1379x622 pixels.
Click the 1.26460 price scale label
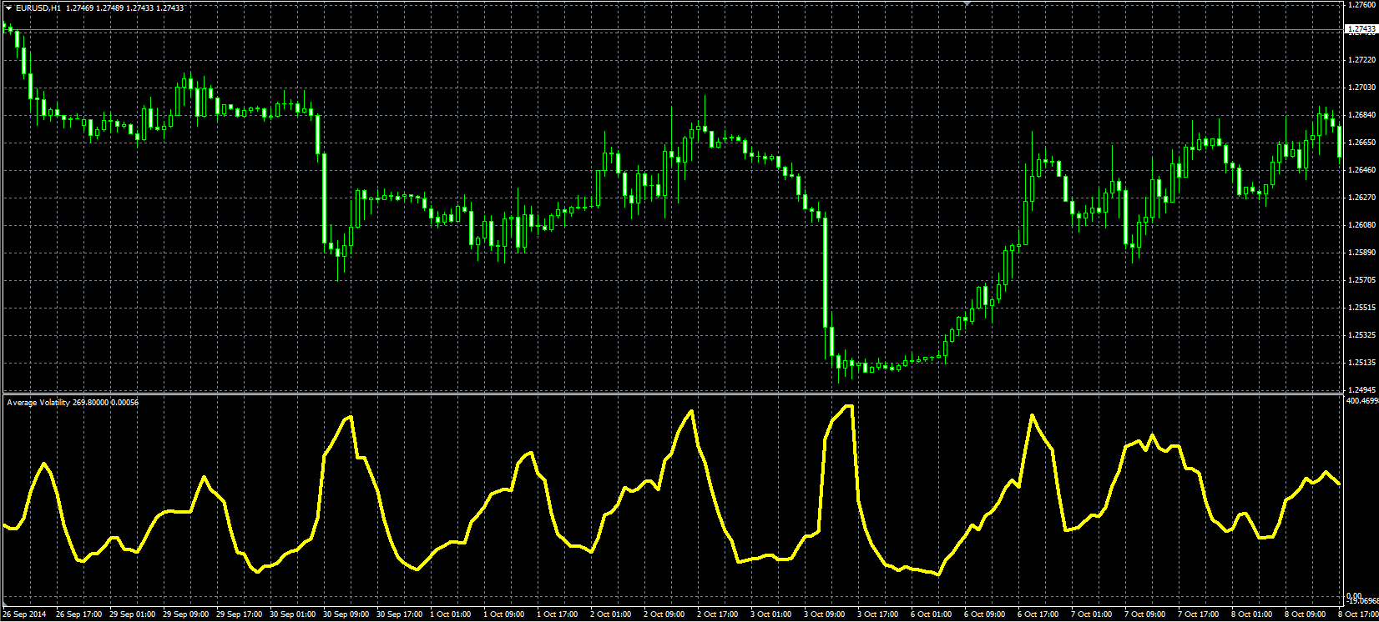point(1361,170)
